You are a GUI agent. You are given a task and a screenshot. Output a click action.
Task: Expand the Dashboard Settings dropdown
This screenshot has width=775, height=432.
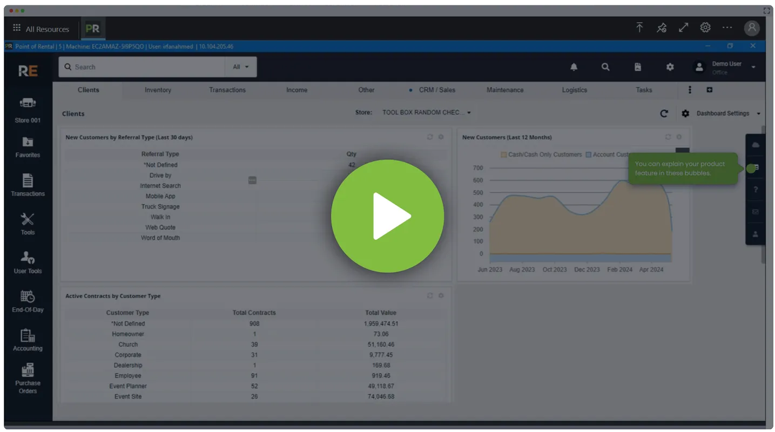pyautogui.click(x=728, y=113)
